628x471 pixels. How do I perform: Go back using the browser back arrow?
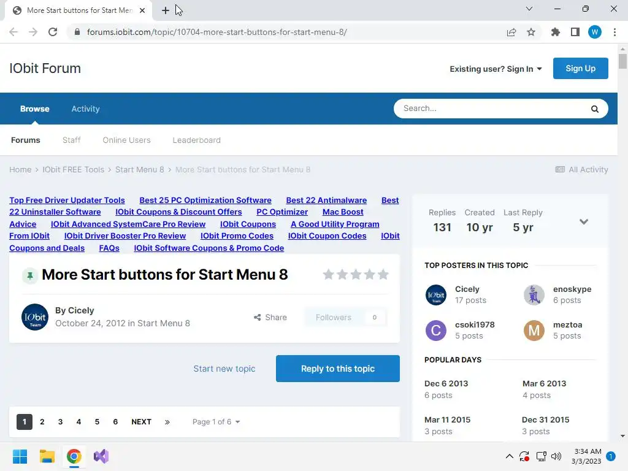[x=13, y=32]
